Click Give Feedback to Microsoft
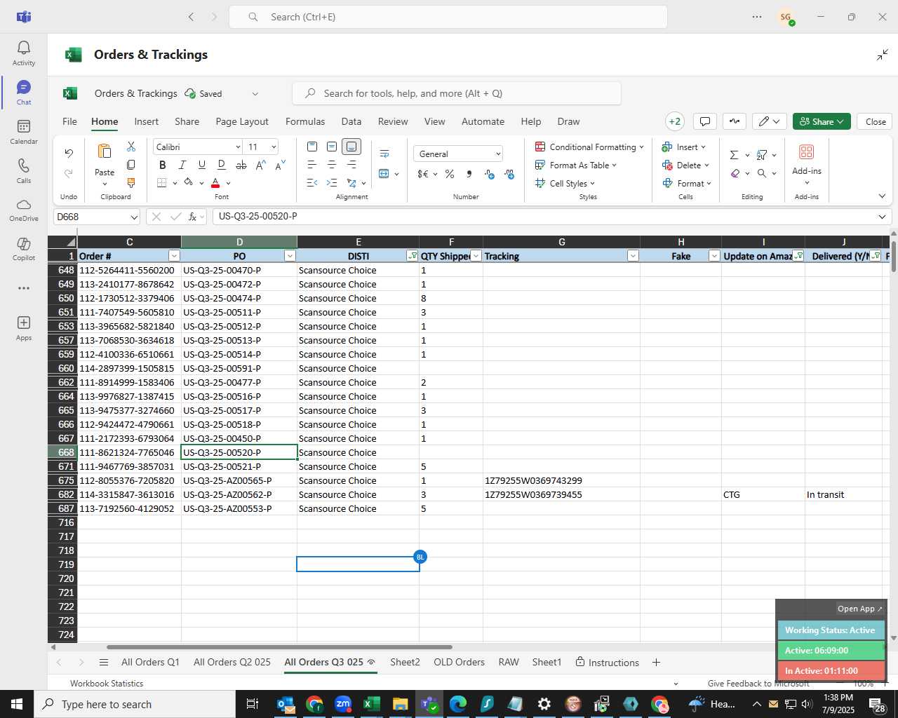This screenshot has width=898, height=718. click(758, 683)
